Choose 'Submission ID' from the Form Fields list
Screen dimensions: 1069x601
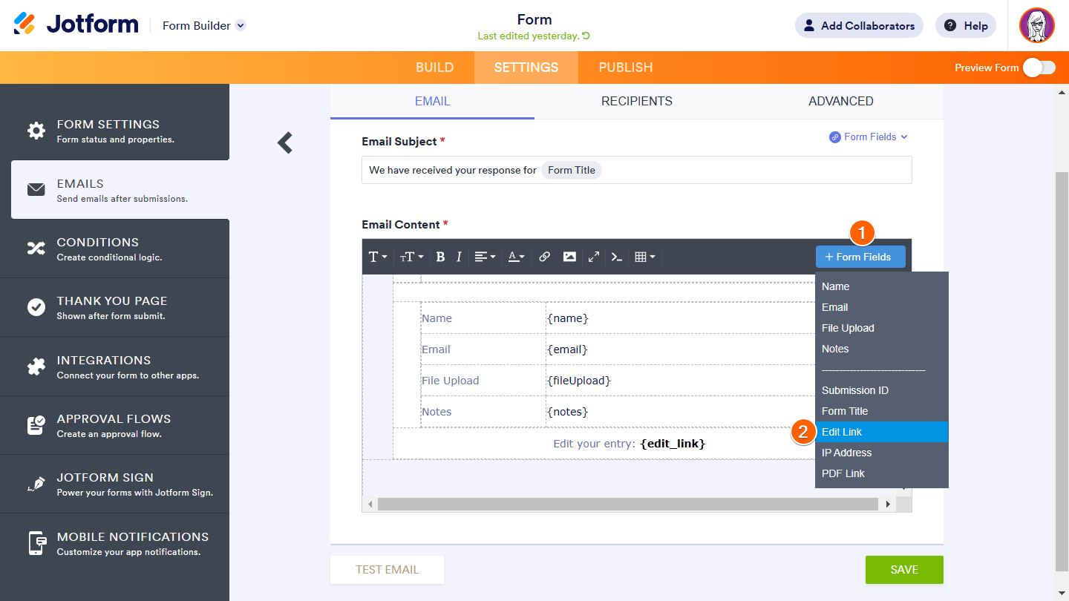click(x=882, y=390)
